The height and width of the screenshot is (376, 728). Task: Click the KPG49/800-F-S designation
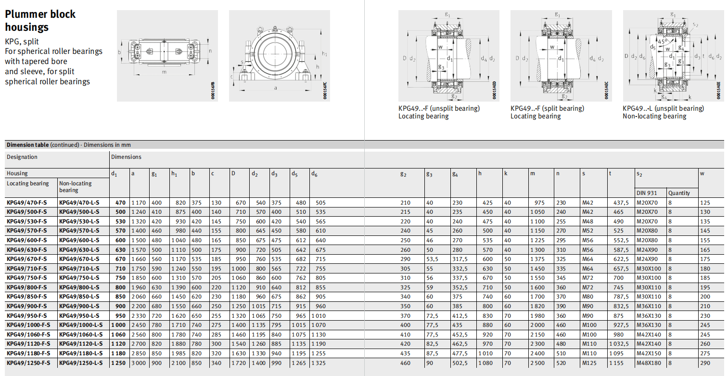27,287
